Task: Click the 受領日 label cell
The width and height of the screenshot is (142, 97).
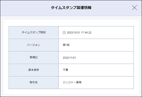Action: click(34, 57)
